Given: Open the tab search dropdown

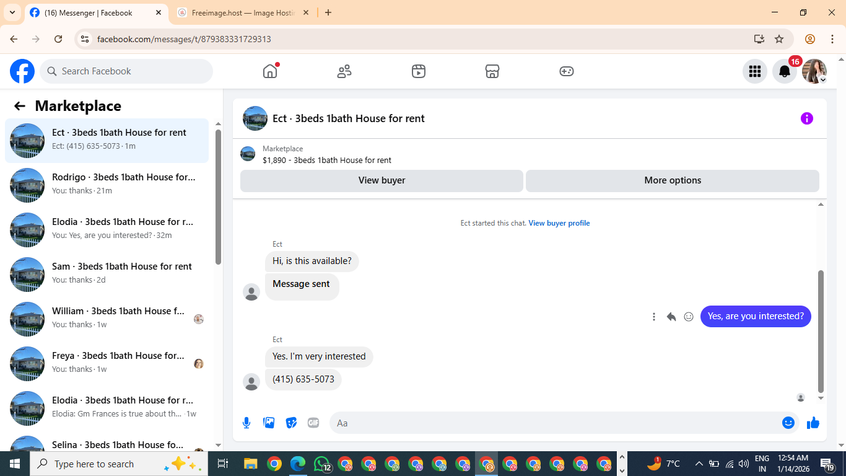Looking at the screenshot, I should [x=12, y=12].
